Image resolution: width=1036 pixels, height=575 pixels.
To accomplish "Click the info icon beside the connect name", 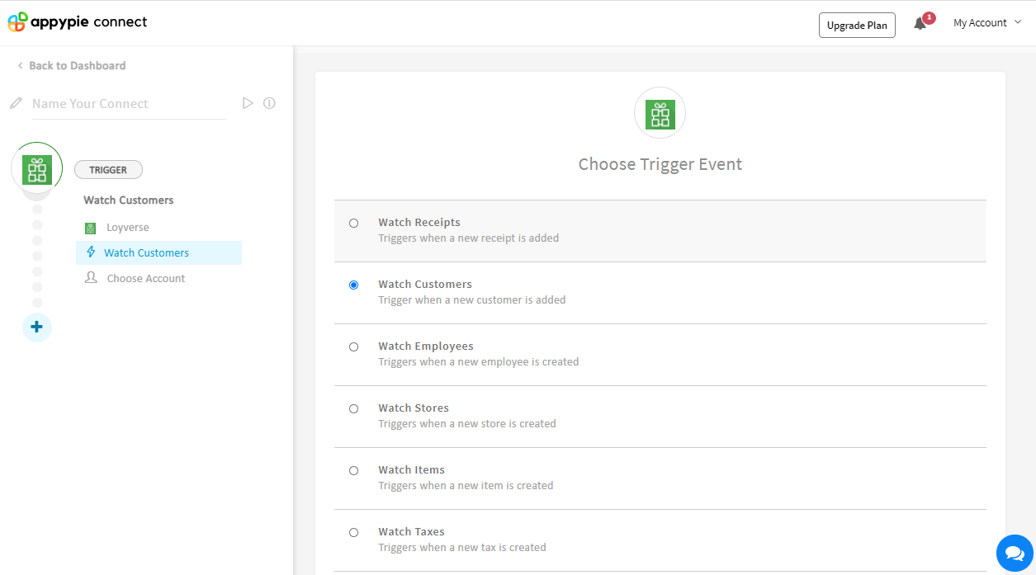I will (x=269, y=103).
